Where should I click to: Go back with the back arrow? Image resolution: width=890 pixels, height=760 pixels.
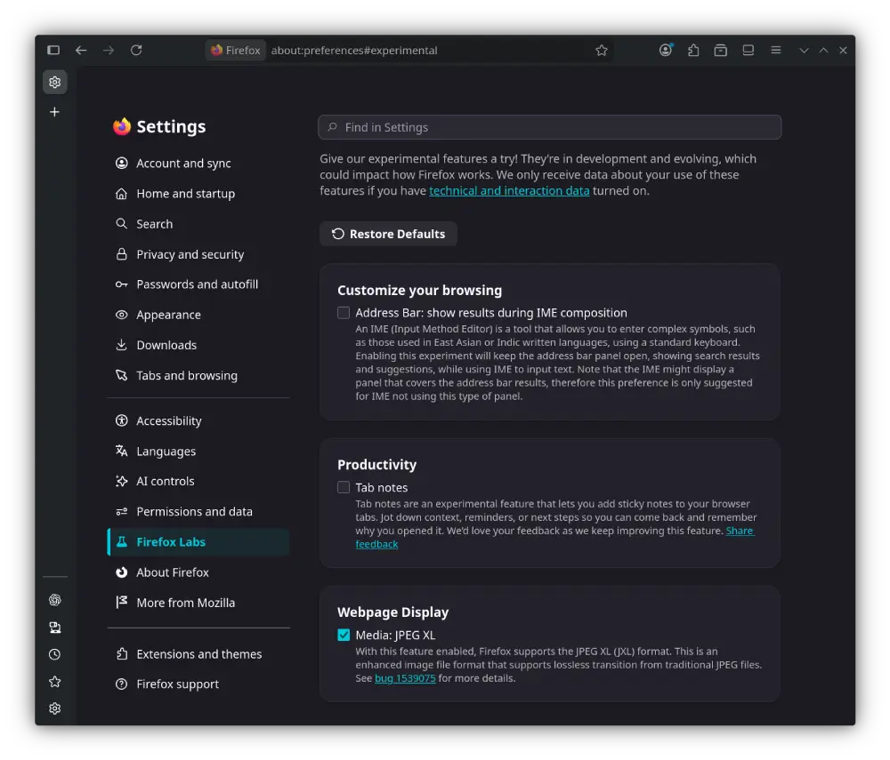click(x=81, y=50)
